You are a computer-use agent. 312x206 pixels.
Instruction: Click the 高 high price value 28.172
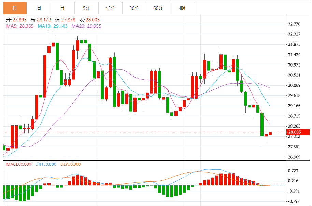tap(44, 20)
